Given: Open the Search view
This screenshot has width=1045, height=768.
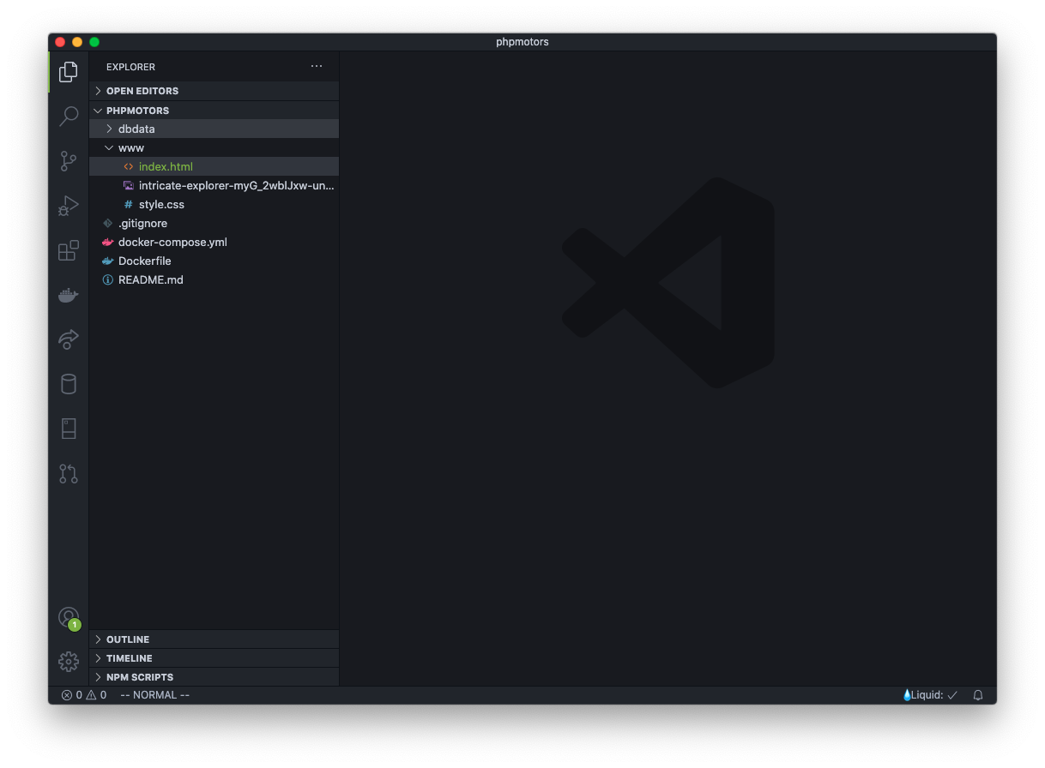Looking at the screenshot, I should tap(69, 117).
